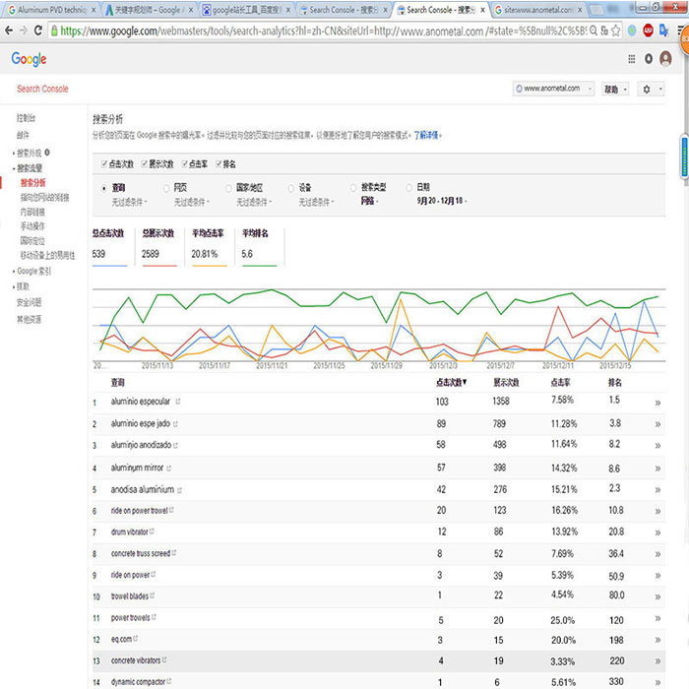
Task: Click the 了解详情 (learn more) link
Action: coord(426,134)
